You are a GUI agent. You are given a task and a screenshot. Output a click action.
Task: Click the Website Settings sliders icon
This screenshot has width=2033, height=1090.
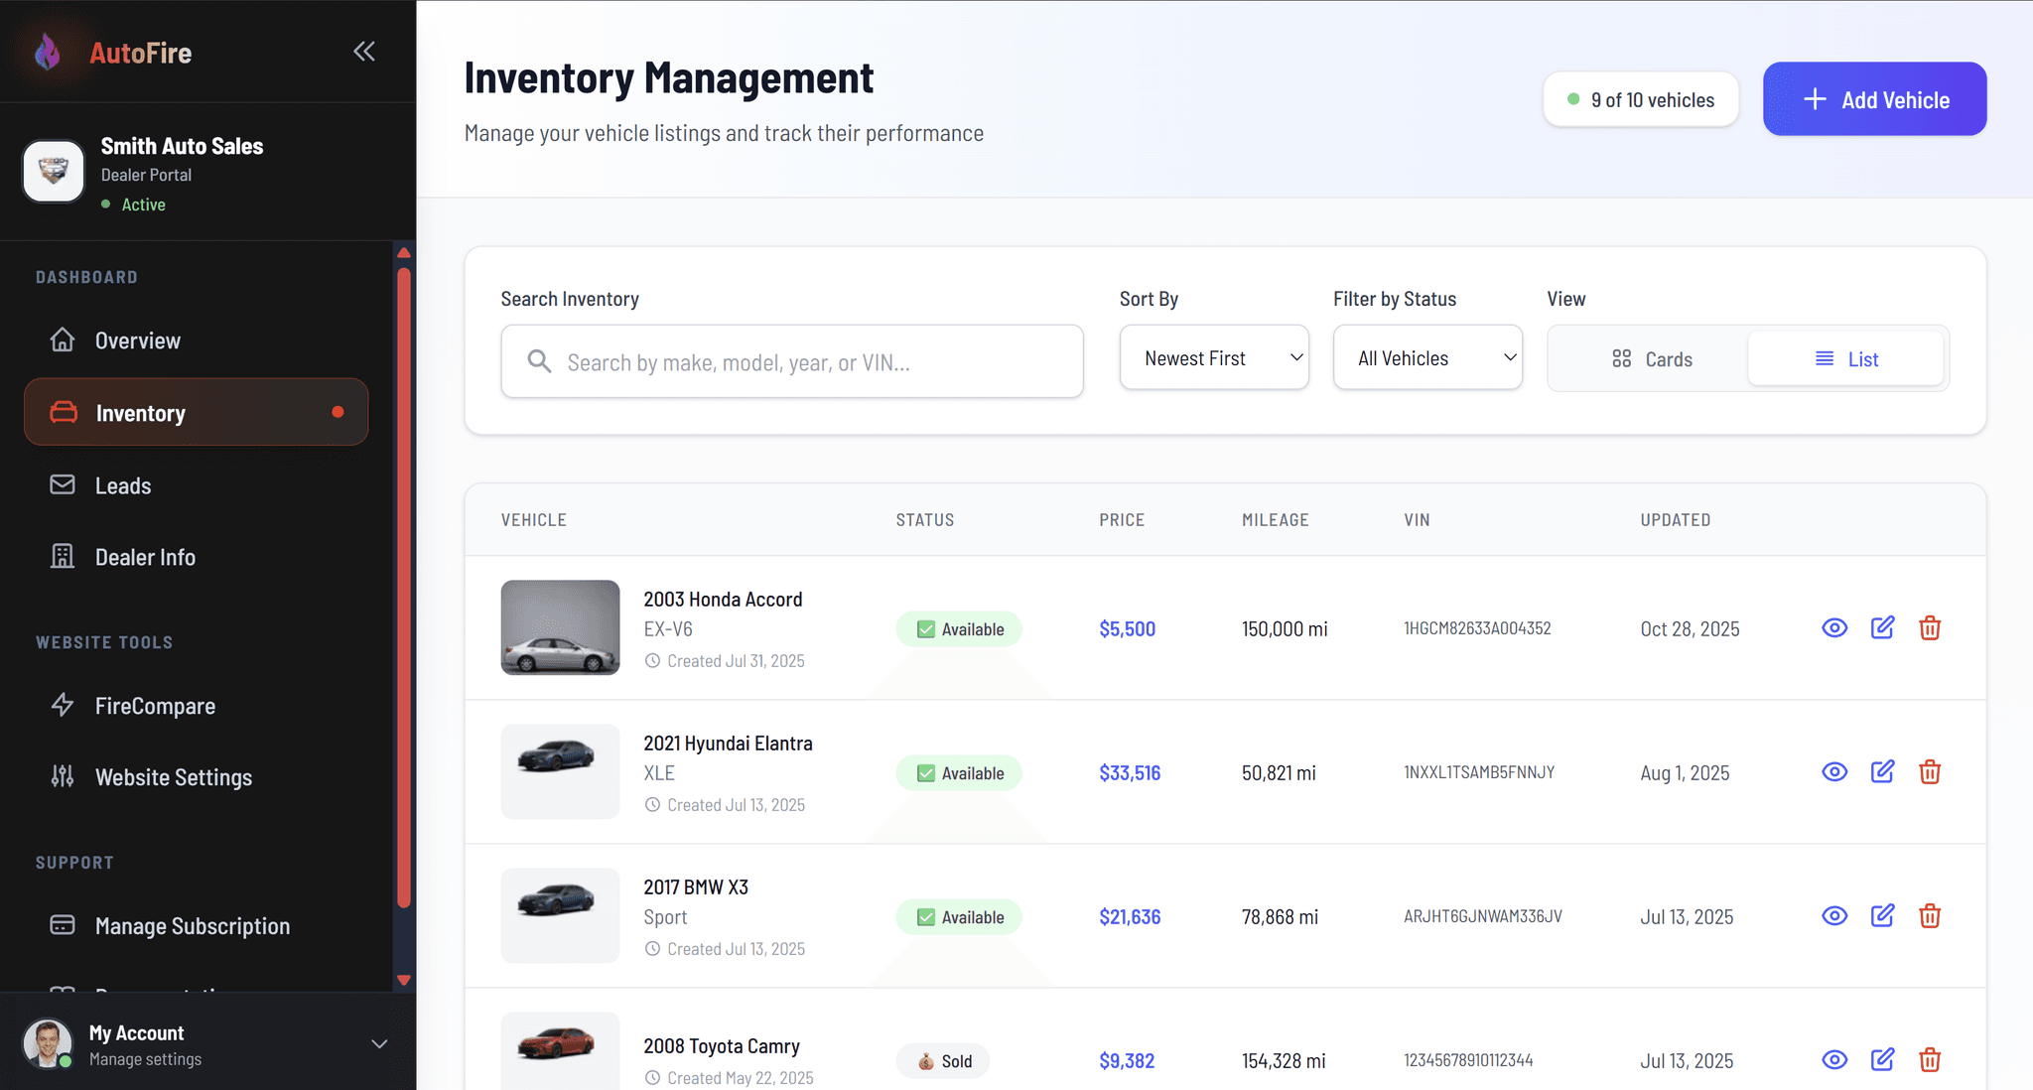[x=63, y=777]
